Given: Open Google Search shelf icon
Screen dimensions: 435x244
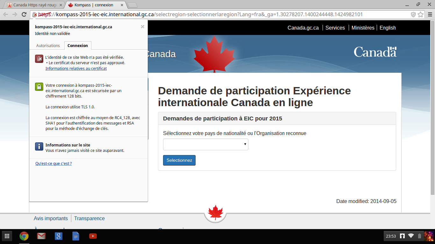Looking at the screenshot, I should (59, 236).
